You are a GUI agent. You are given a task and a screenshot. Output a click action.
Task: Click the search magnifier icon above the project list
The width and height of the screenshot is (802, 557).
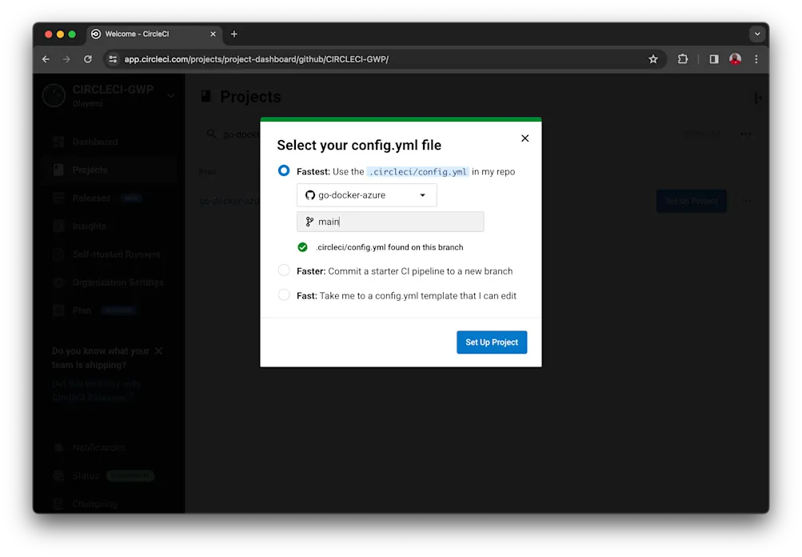tap(210, 134)
